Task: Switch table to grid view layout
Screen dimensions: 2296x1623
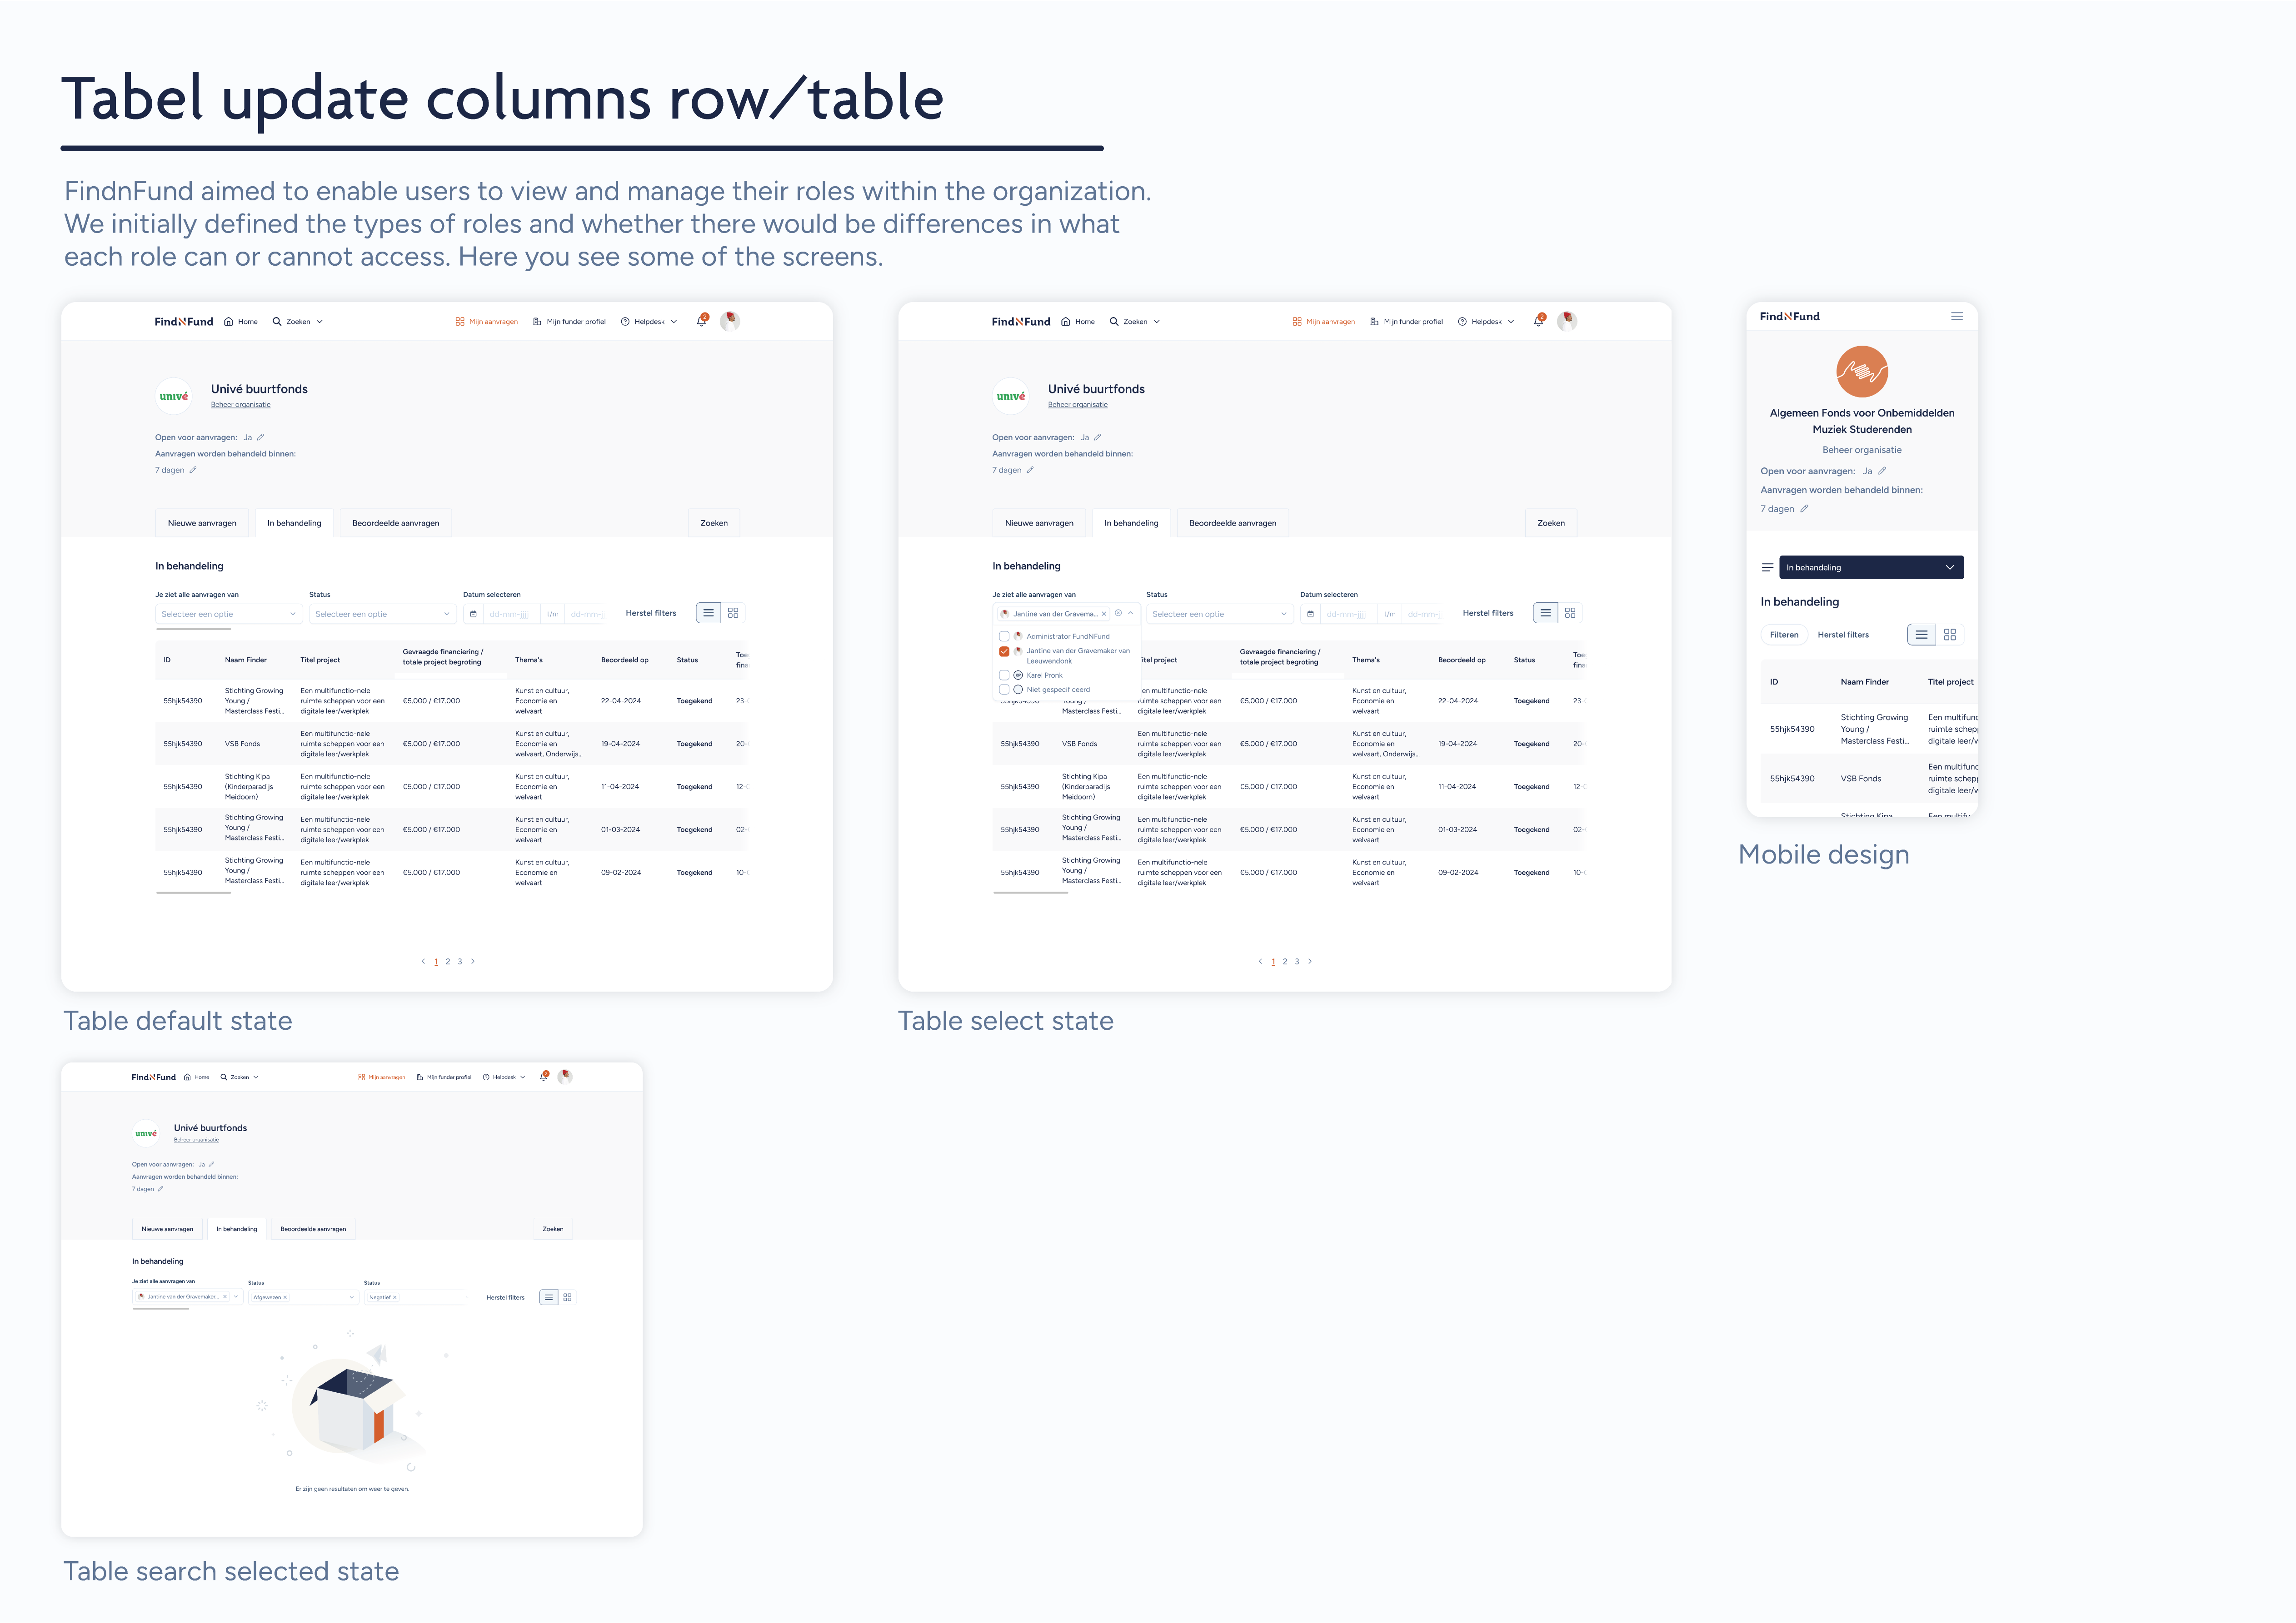Action: [734, 613]
